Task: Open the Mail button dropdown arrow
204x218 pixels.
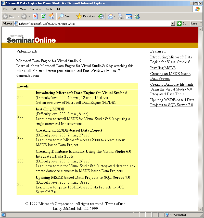Action: click(115, 16)
